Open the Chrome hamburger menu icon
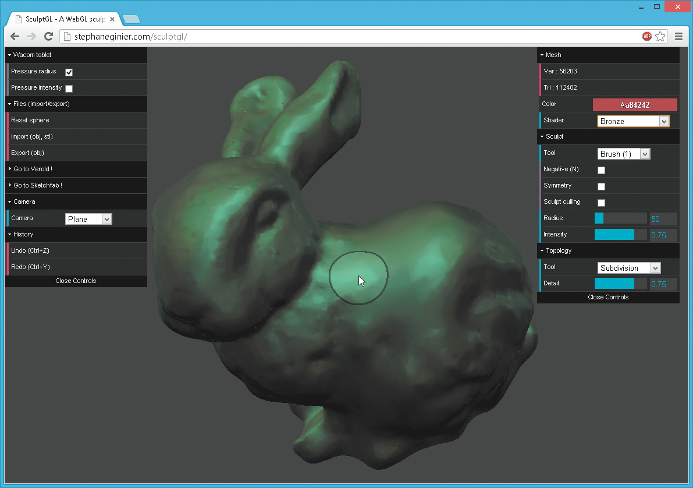 tap(678, 37)
